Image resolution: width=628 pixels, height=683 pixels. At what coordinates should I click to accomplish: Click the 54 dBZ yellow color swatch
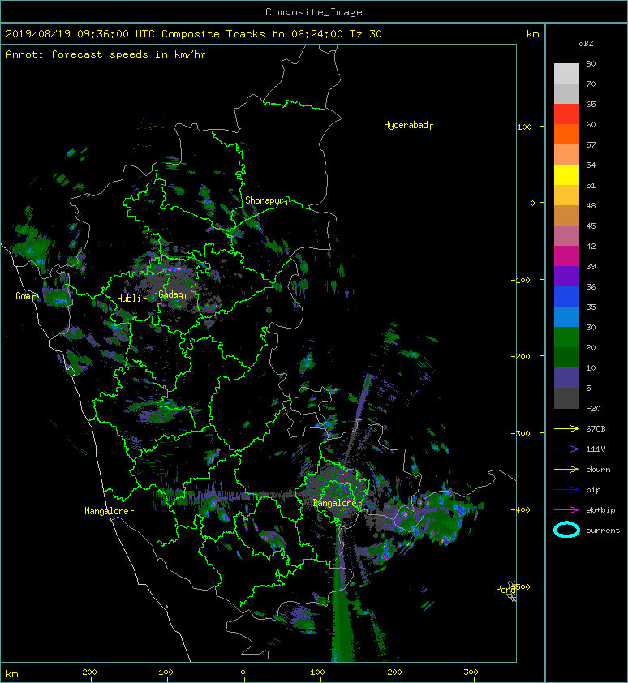pos(566,174)
